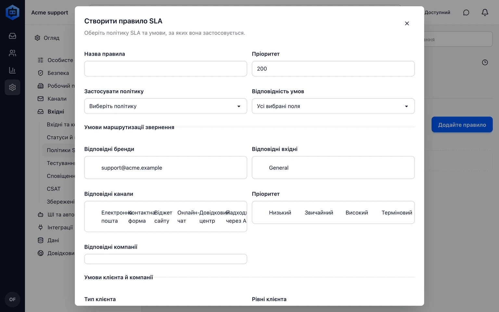Screen dimensions: 499x312
Task: Close the Створити правило SLA dialog
Action: click(407, 23)
